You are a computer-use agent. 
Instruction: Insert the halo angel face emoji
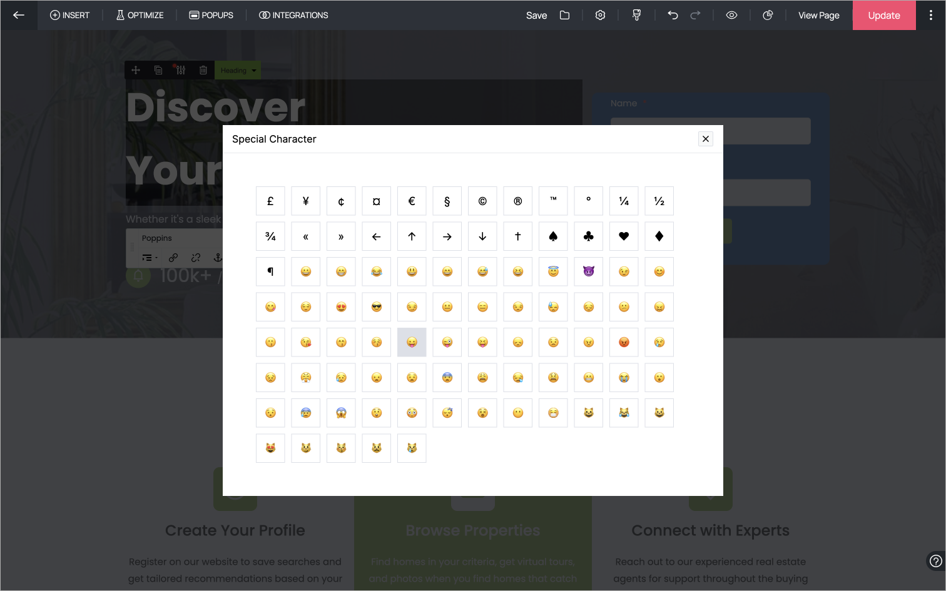pyautogui.click(x=553, y=272)
